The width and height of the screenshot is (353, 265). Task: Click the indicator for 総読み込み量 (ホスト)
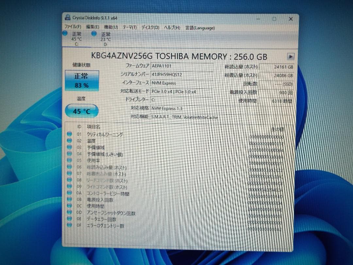click(69, 167)
